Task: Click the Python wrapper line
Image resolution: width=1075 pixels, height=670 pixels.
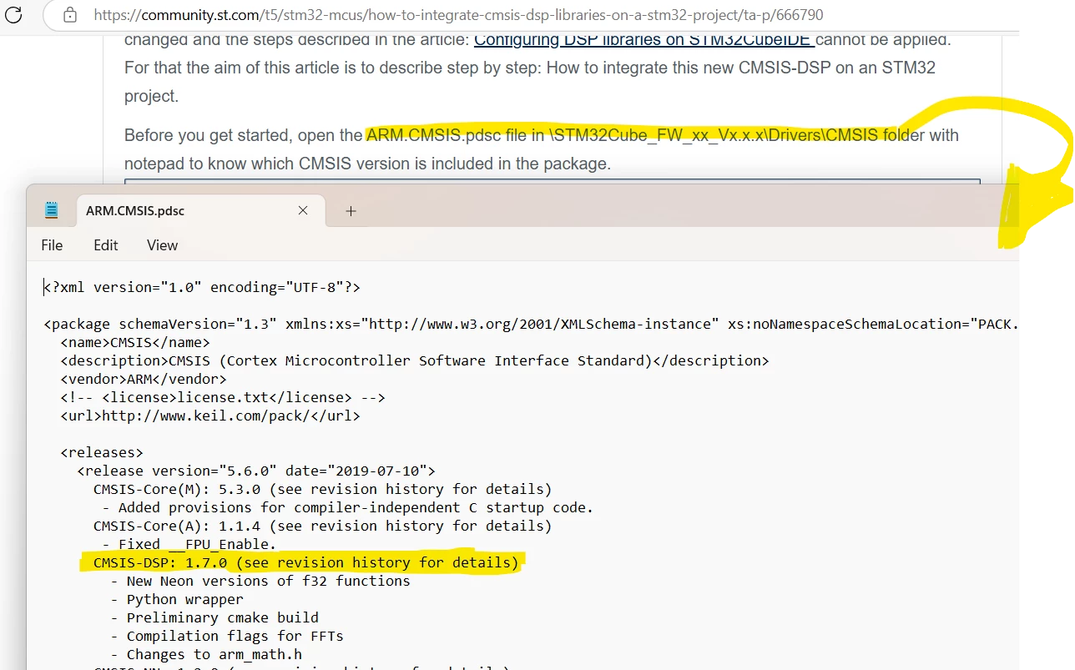Action: (177, 599)
